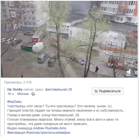This screenshot has width=139, height=137.
Task: Click the Видео очевидца caption text
Action: pos(20,128)
